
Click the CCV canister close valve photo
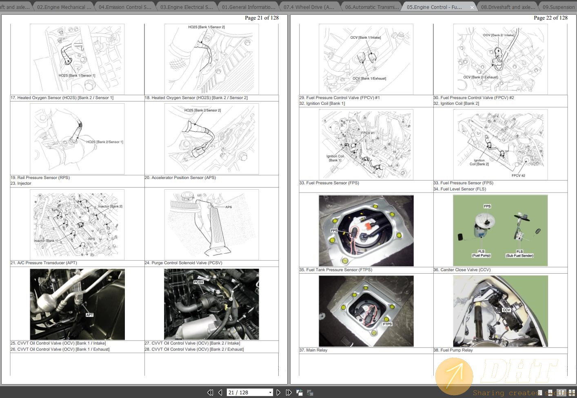pos(500,311)
